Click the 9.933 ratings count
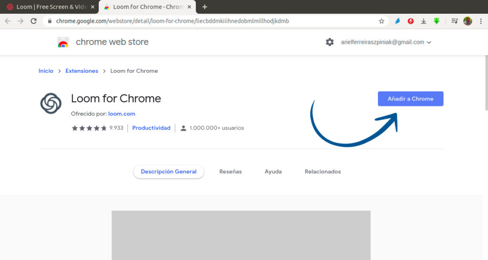 point(116,128)
